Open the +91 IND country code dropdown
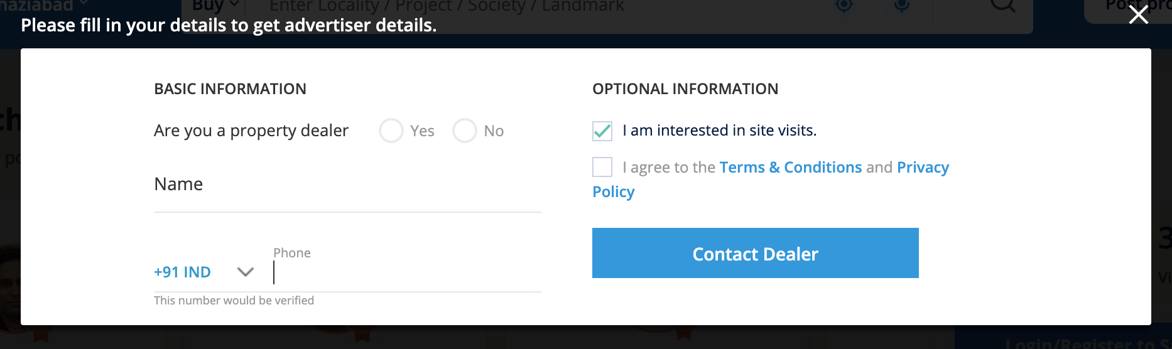Screen dimensions: 1172x349 (x=183, y=272)
